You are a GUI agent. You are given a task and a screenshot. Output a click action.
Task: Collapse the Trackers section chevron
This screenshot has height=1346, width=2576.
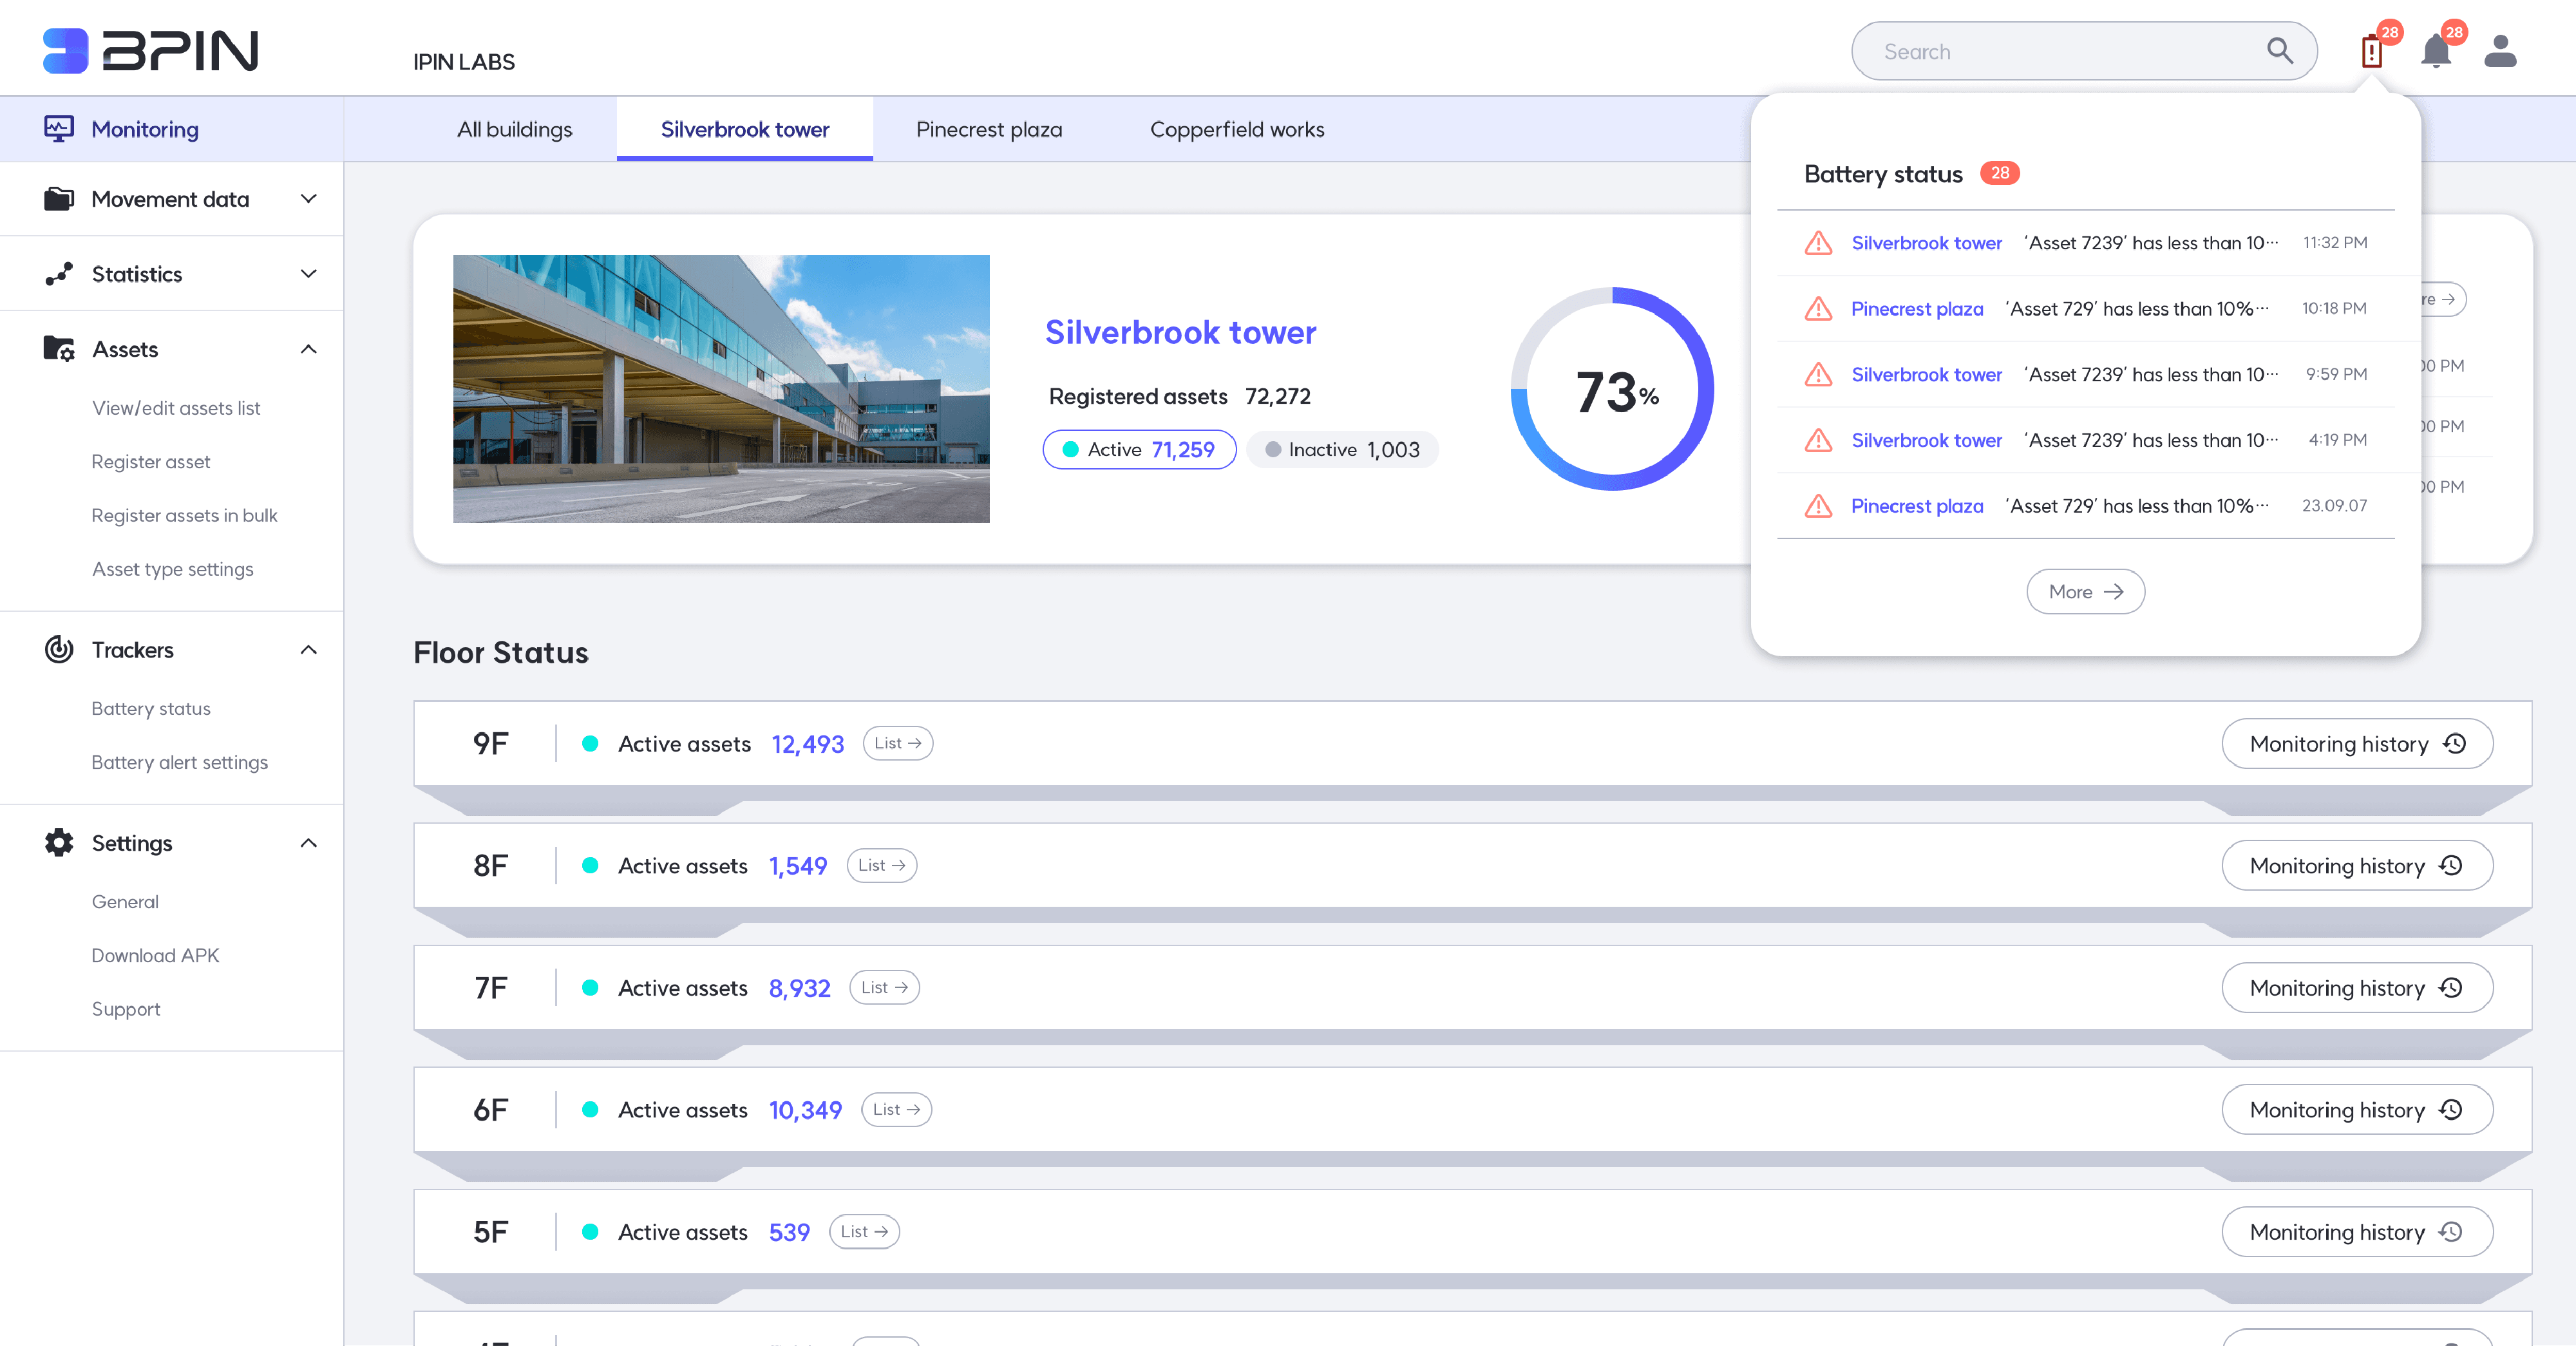coord(309,650)
